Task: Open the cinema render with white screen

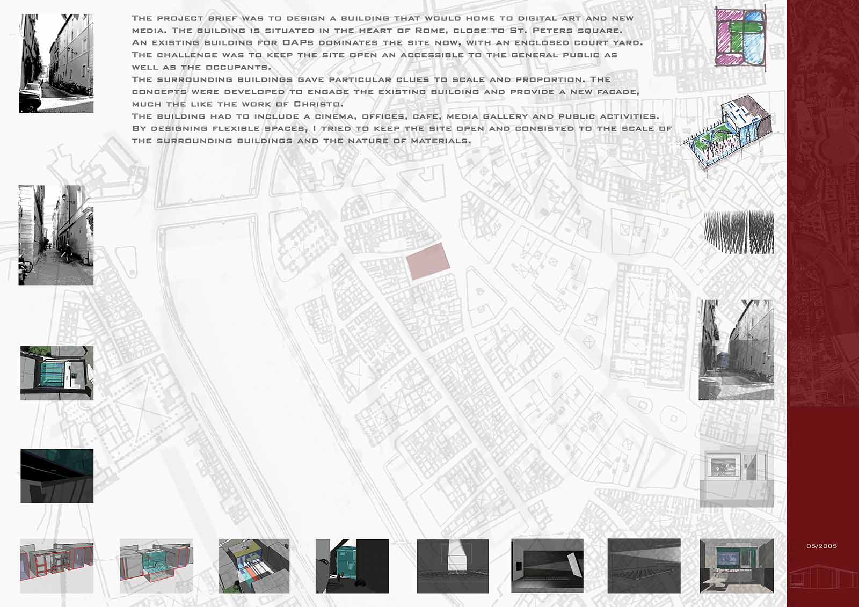Action: click(453, 566)
